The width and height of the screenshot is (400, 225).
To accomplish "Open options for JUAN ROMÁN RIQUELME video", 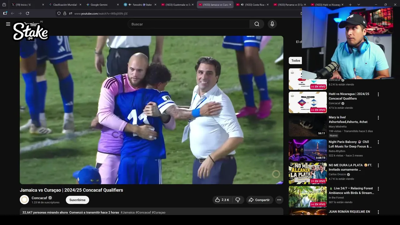I will coord(378,212).
